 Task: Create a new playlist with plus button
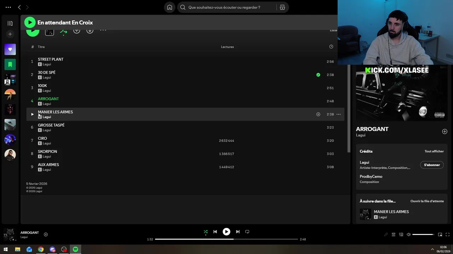pos(10,34)
